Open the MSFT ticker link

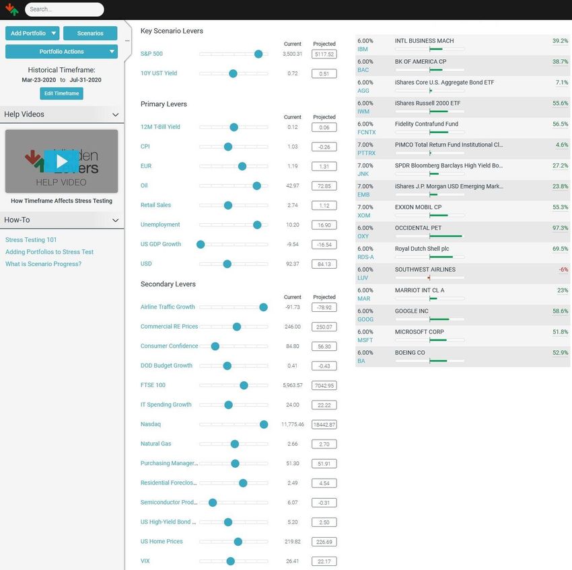pos(365,340)
